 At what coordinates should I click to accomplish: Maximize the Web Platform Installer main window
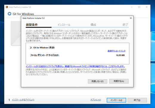[x=139, y=7]
